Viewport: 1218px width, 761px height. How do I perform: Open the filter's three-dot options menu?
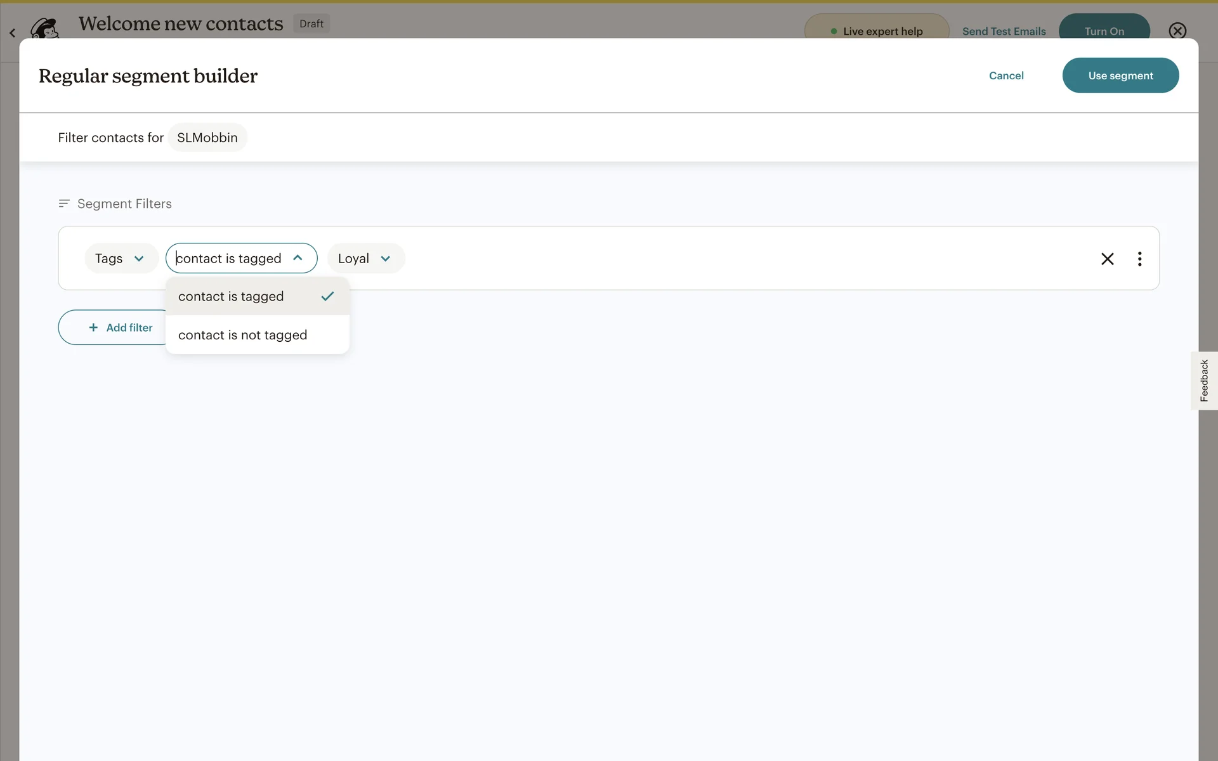[x=1139, y=259]
